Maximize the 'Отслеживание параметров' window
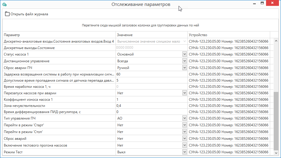This screenshot has width=281, height=158. (x=262, y=3)
